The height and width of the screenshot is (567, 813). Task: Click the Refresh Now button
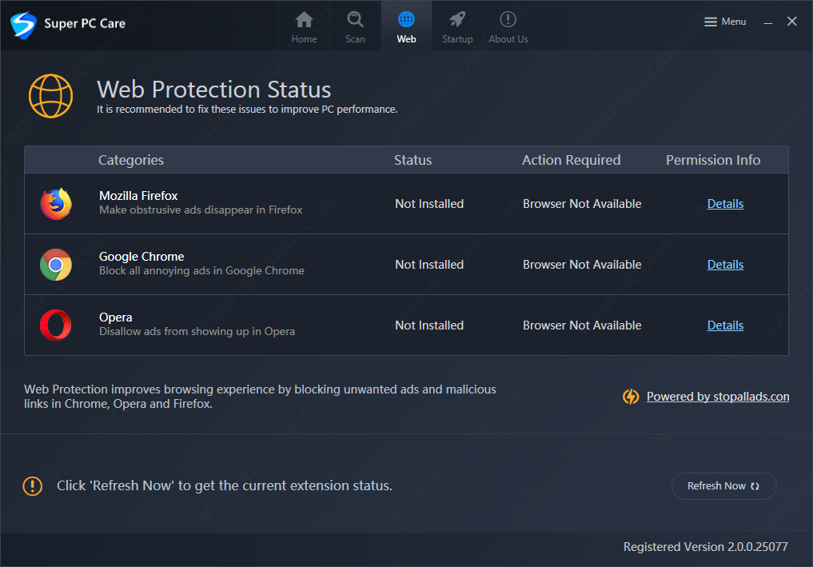coord(723,486)
